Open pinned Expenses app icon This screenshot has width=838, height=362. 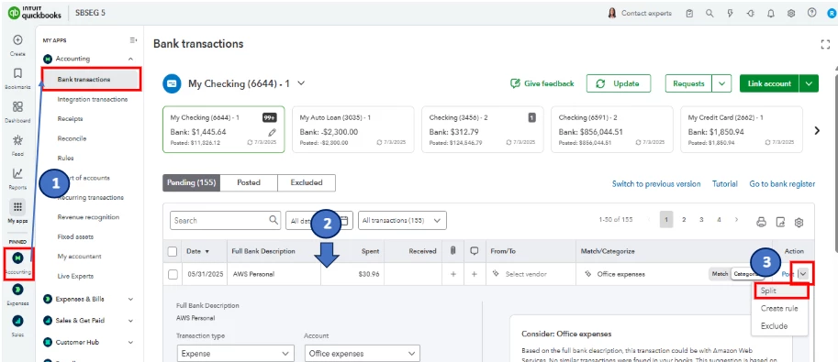tap(17, 289)
